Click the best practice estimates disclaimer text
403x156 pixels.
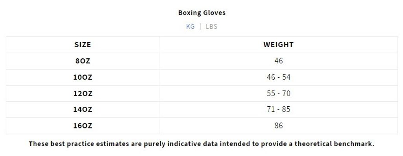tap(201, 144)
